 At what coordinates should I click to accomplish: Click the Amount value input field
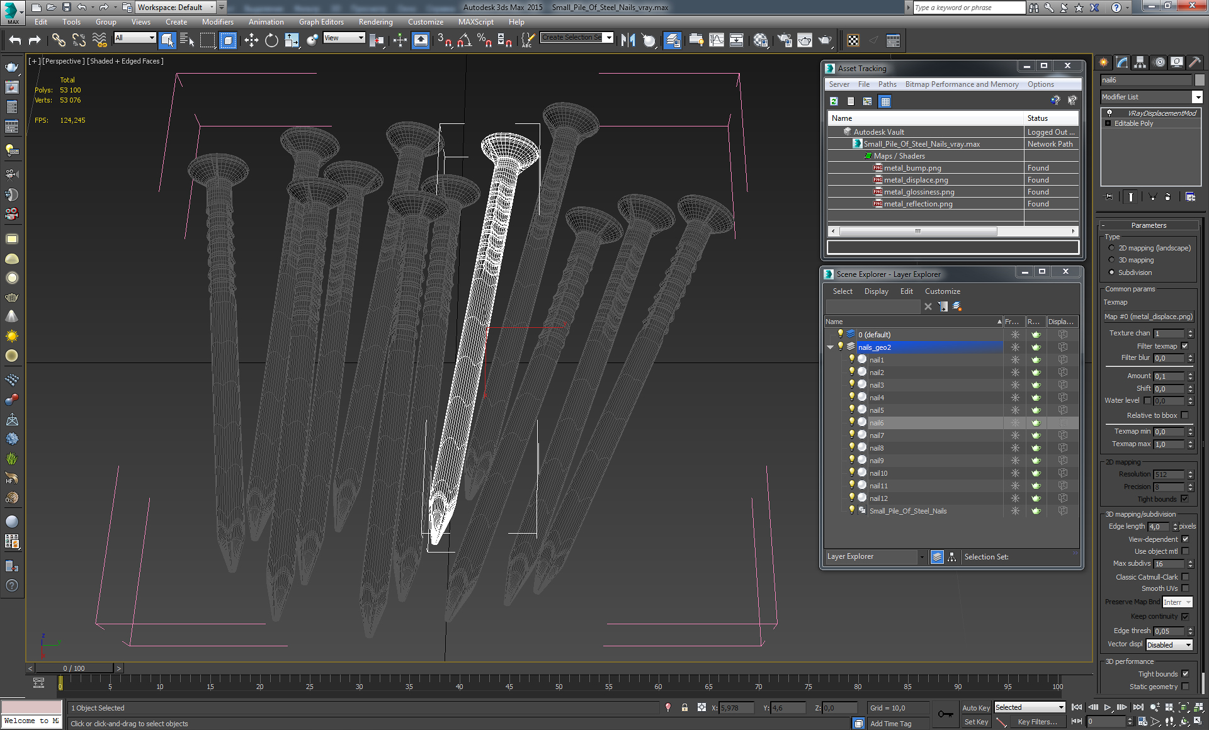click(x=1169, y=376)
